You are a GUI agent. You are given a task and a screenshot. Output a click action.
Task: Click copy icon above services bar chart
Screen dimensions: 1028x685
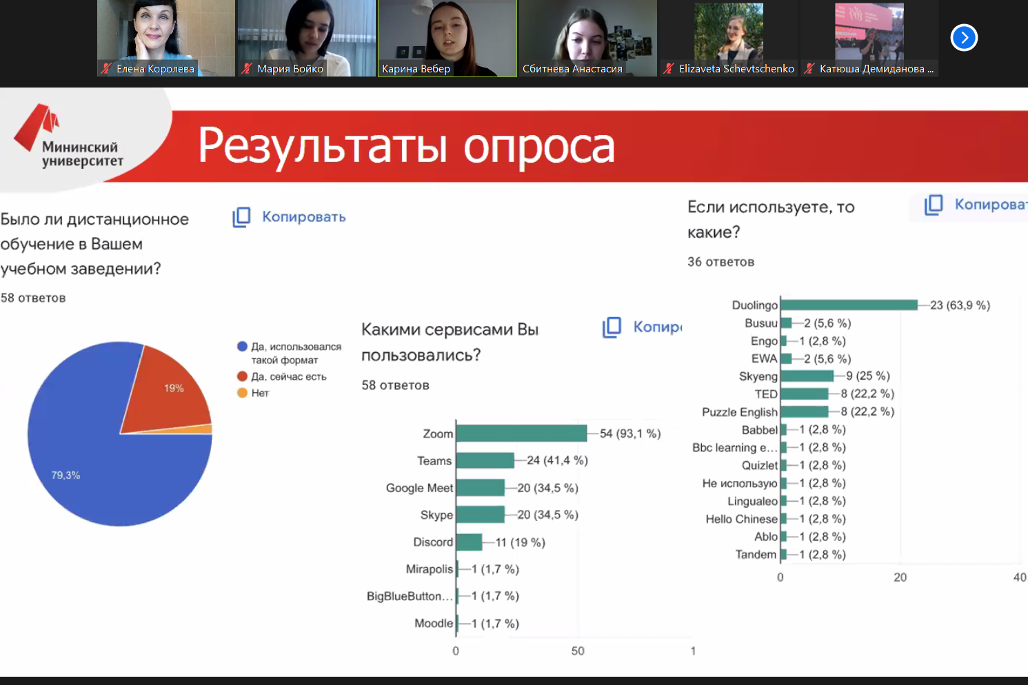(x=612, y=327)
